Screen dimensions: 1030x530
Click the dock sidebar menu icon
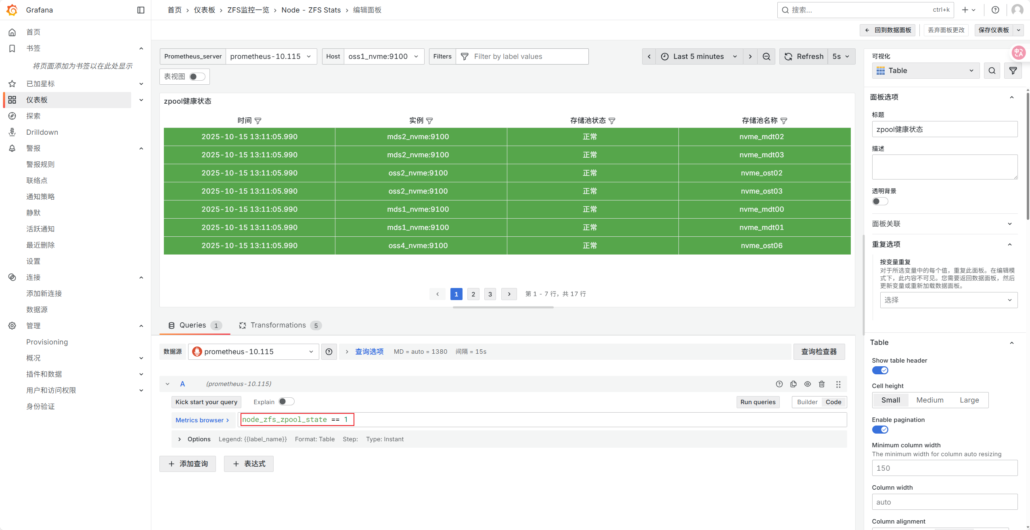pos(140,10)
